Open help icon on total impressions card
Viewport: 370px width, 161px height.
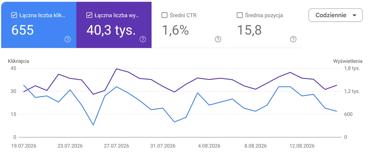pyautogui.click(x=143, y=39)
